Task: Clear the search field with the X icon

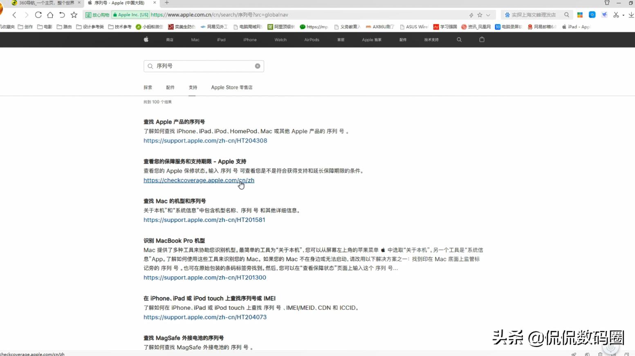Action: pos(258,66)
